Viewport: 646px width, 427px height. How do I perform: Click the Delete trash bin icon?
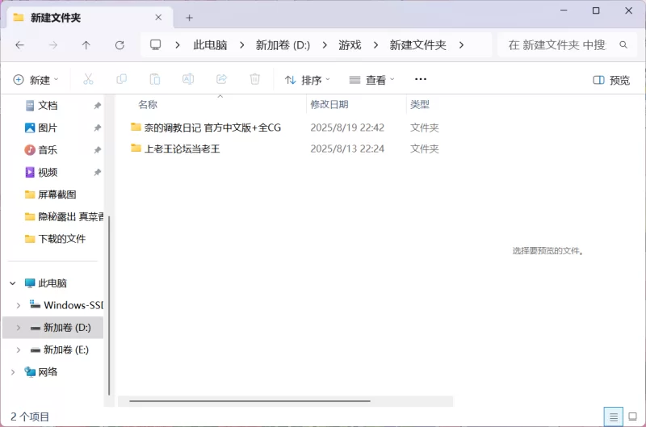click(x=255, y=79)
